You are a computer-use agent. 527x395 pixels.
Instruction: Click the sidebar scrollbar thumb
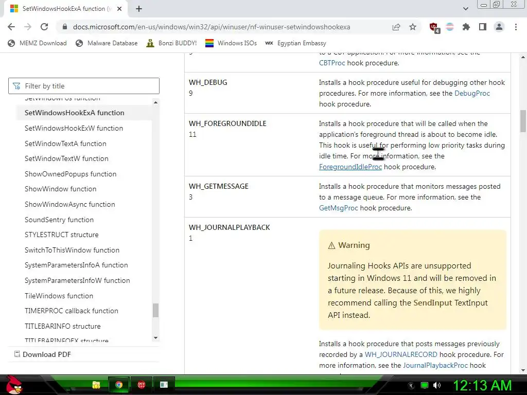pos(155,310)
